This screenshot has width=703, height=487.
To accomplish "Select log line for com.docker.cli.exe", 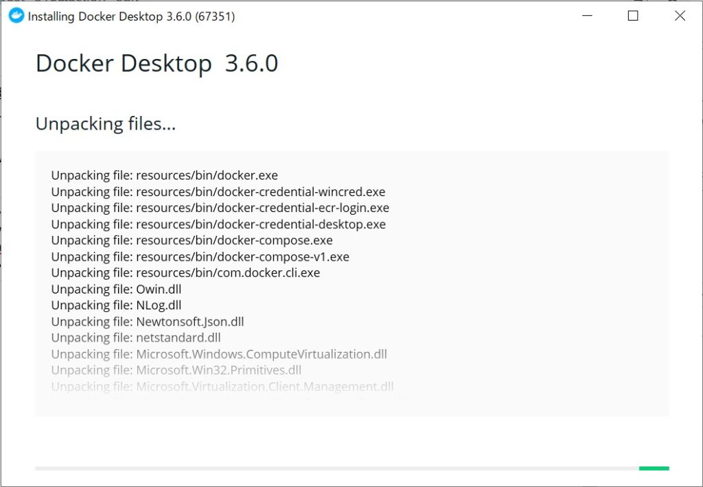I will 185,273.
